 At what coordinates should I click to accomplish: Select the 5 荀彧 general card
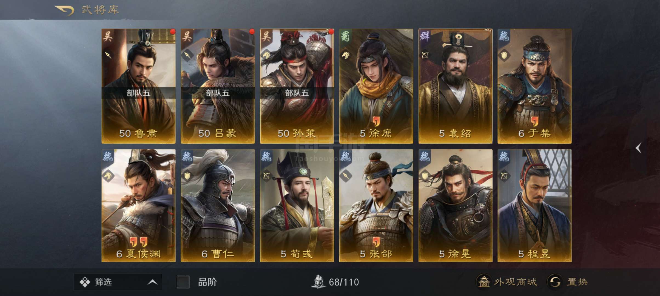[x=297, y=206]
